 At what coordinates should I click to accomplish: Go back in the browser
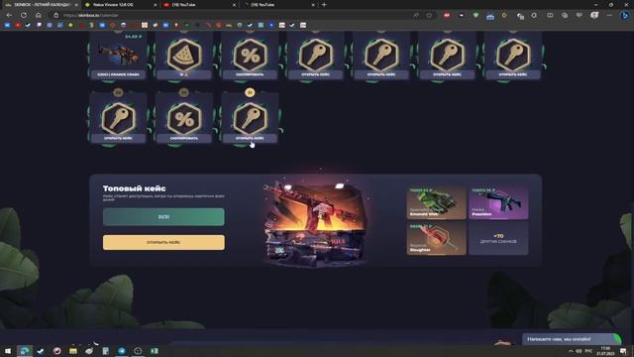[x=9, y=15]
